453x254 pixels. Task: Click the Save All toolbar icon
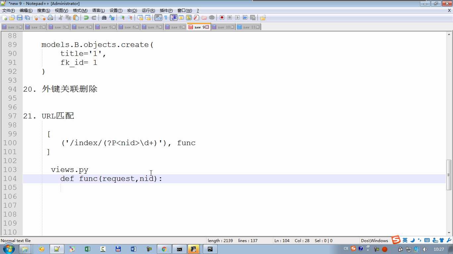pyautogui.click(x=27, y=18)
